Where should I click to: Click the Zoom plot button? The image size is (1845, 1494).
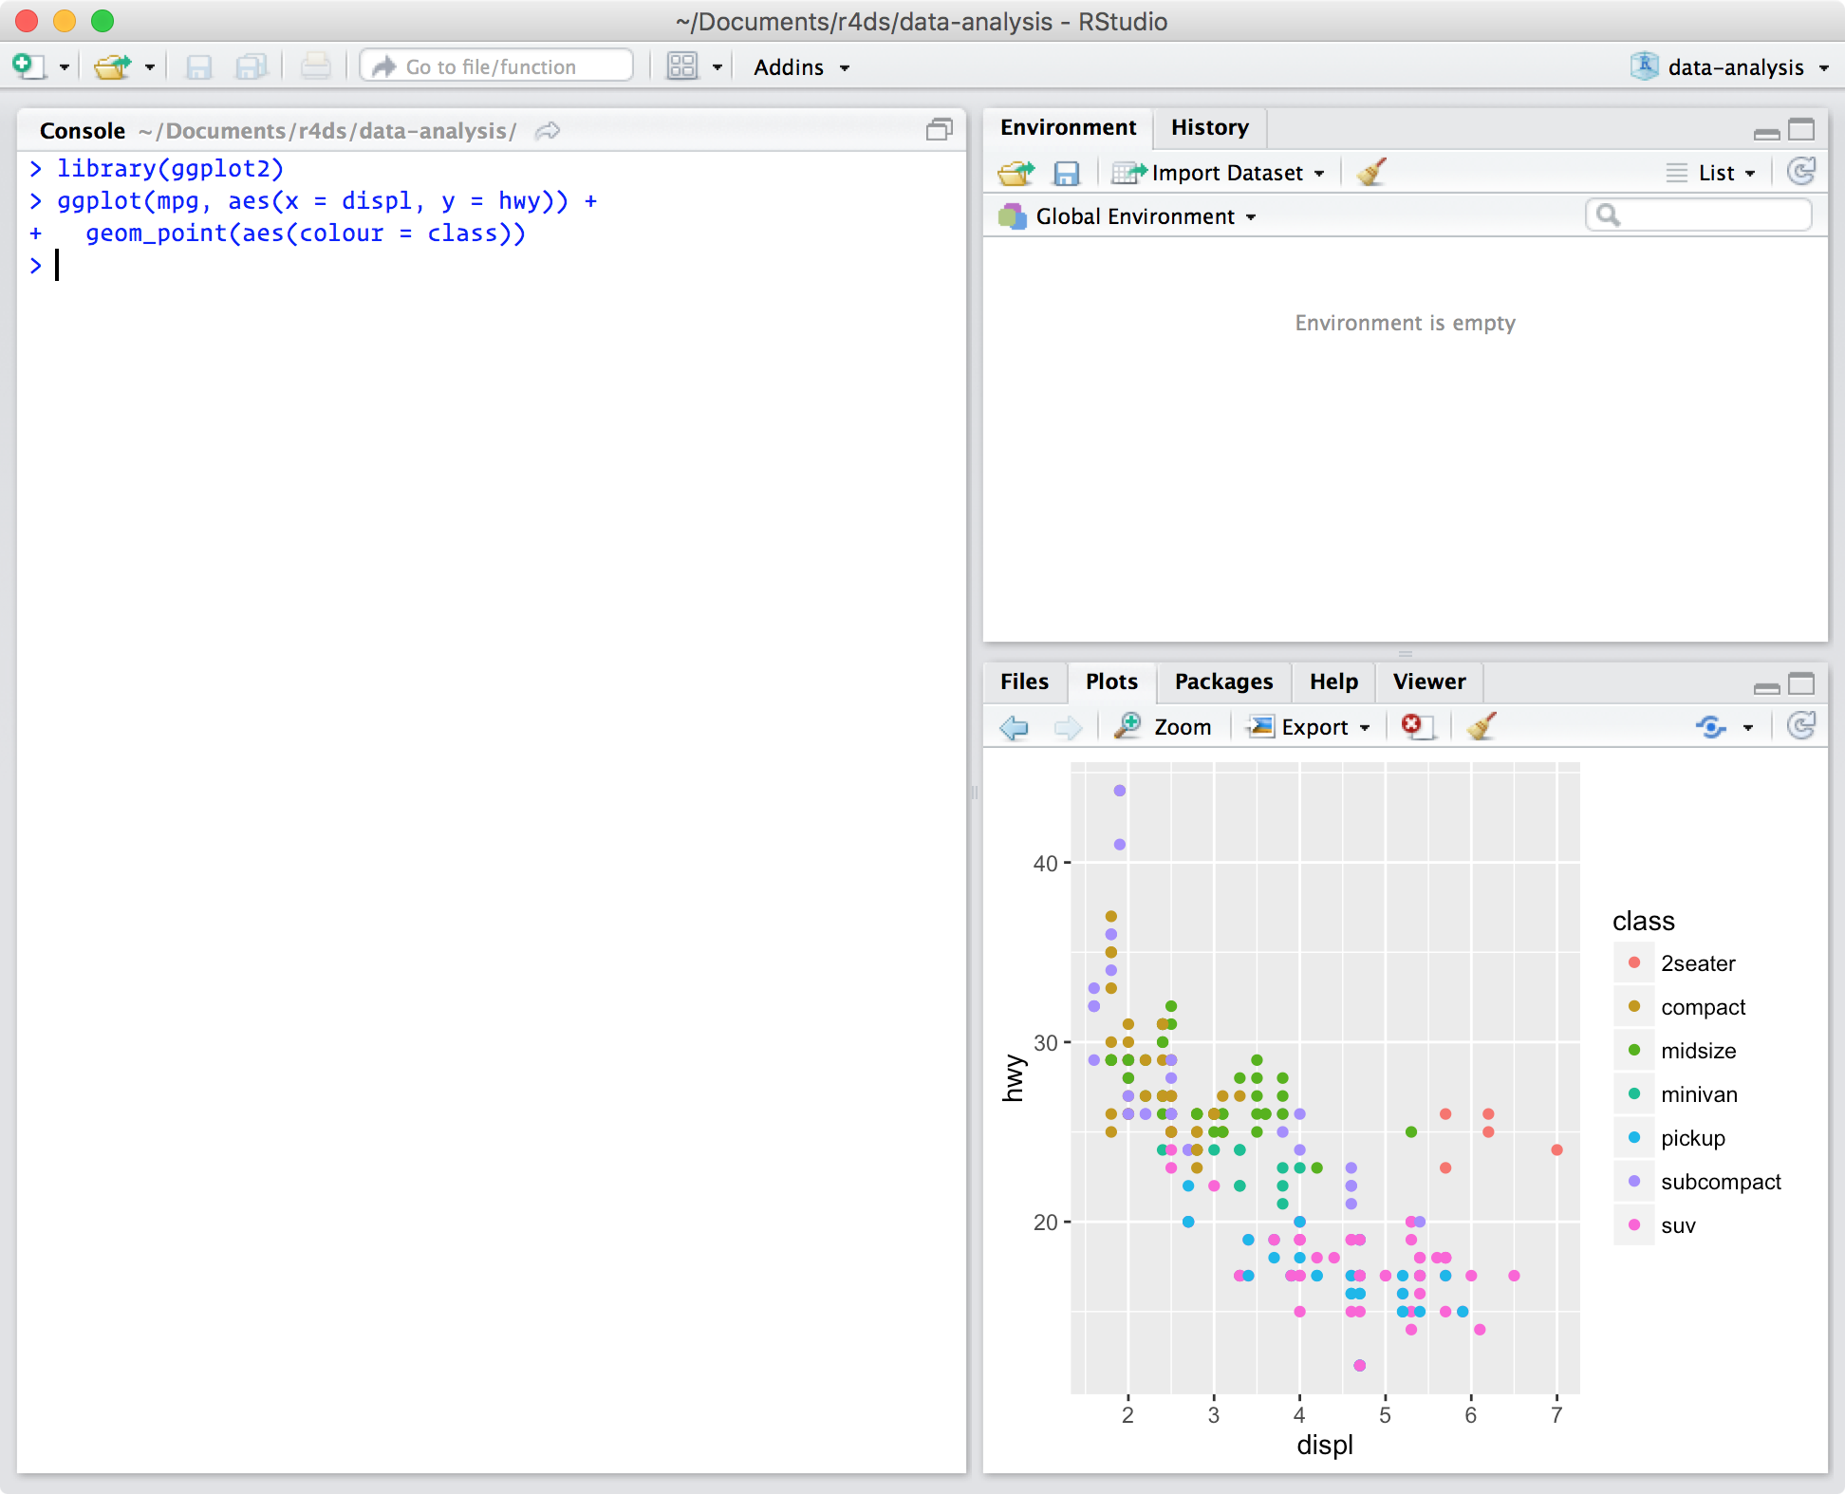pyautogui.click(x=1164, y=726)
